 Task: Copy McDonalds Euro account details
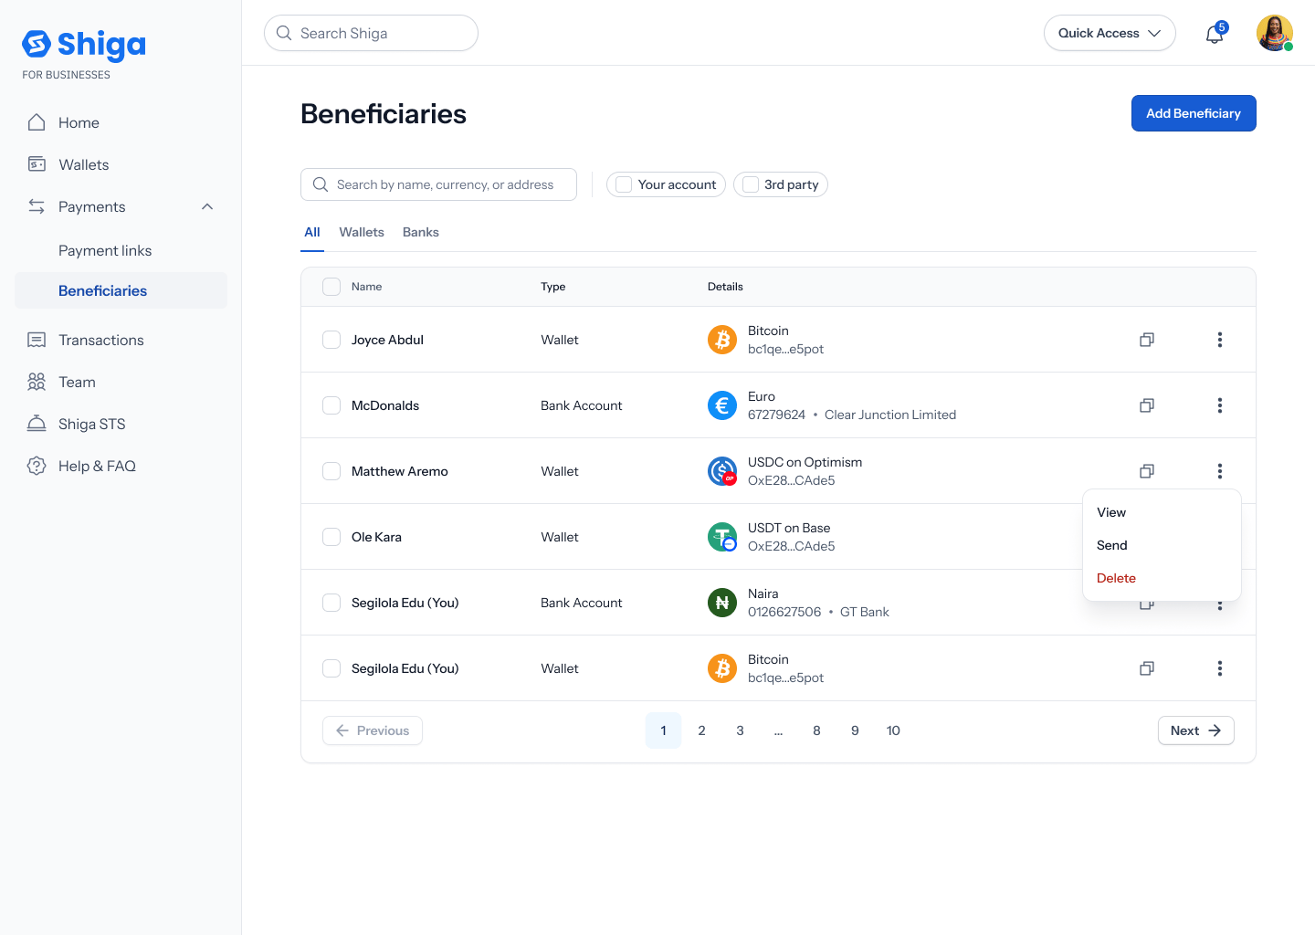[1147, 405]
